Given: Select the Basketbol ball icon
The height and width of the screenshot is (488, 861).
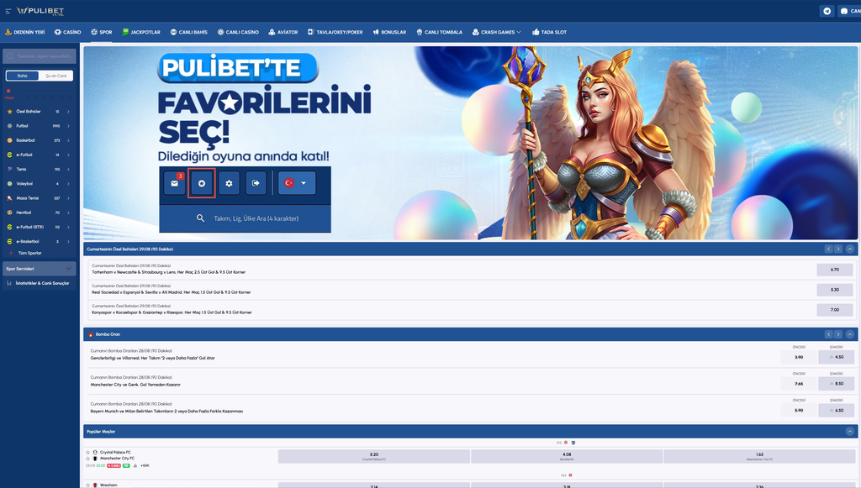Looking at the screenshot, I should [x=9, y=140].
